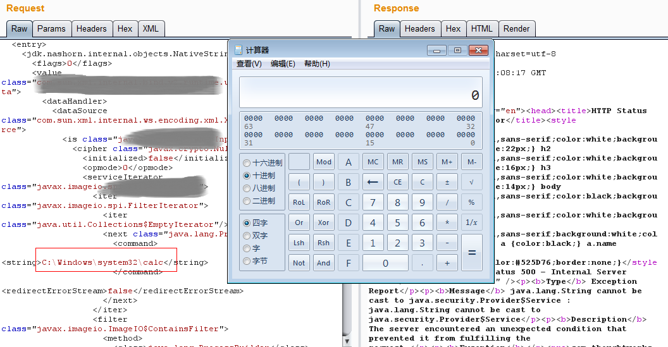This screenshot has height=347, width=668.
Task: Click the hex digit A button
Action: [348, 162]
